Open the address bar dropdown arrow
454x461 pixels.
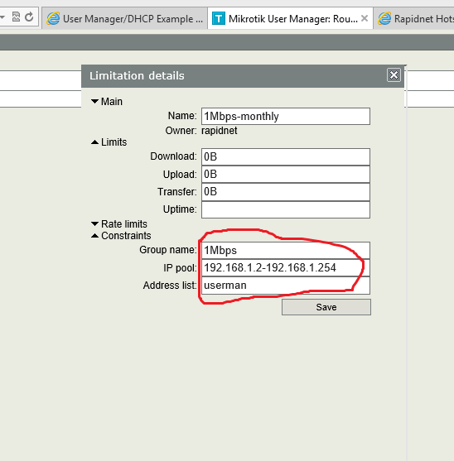[x=2, y=17]
